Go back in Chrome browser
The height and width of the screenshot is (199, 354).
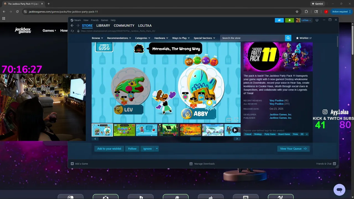pos(4,12)
